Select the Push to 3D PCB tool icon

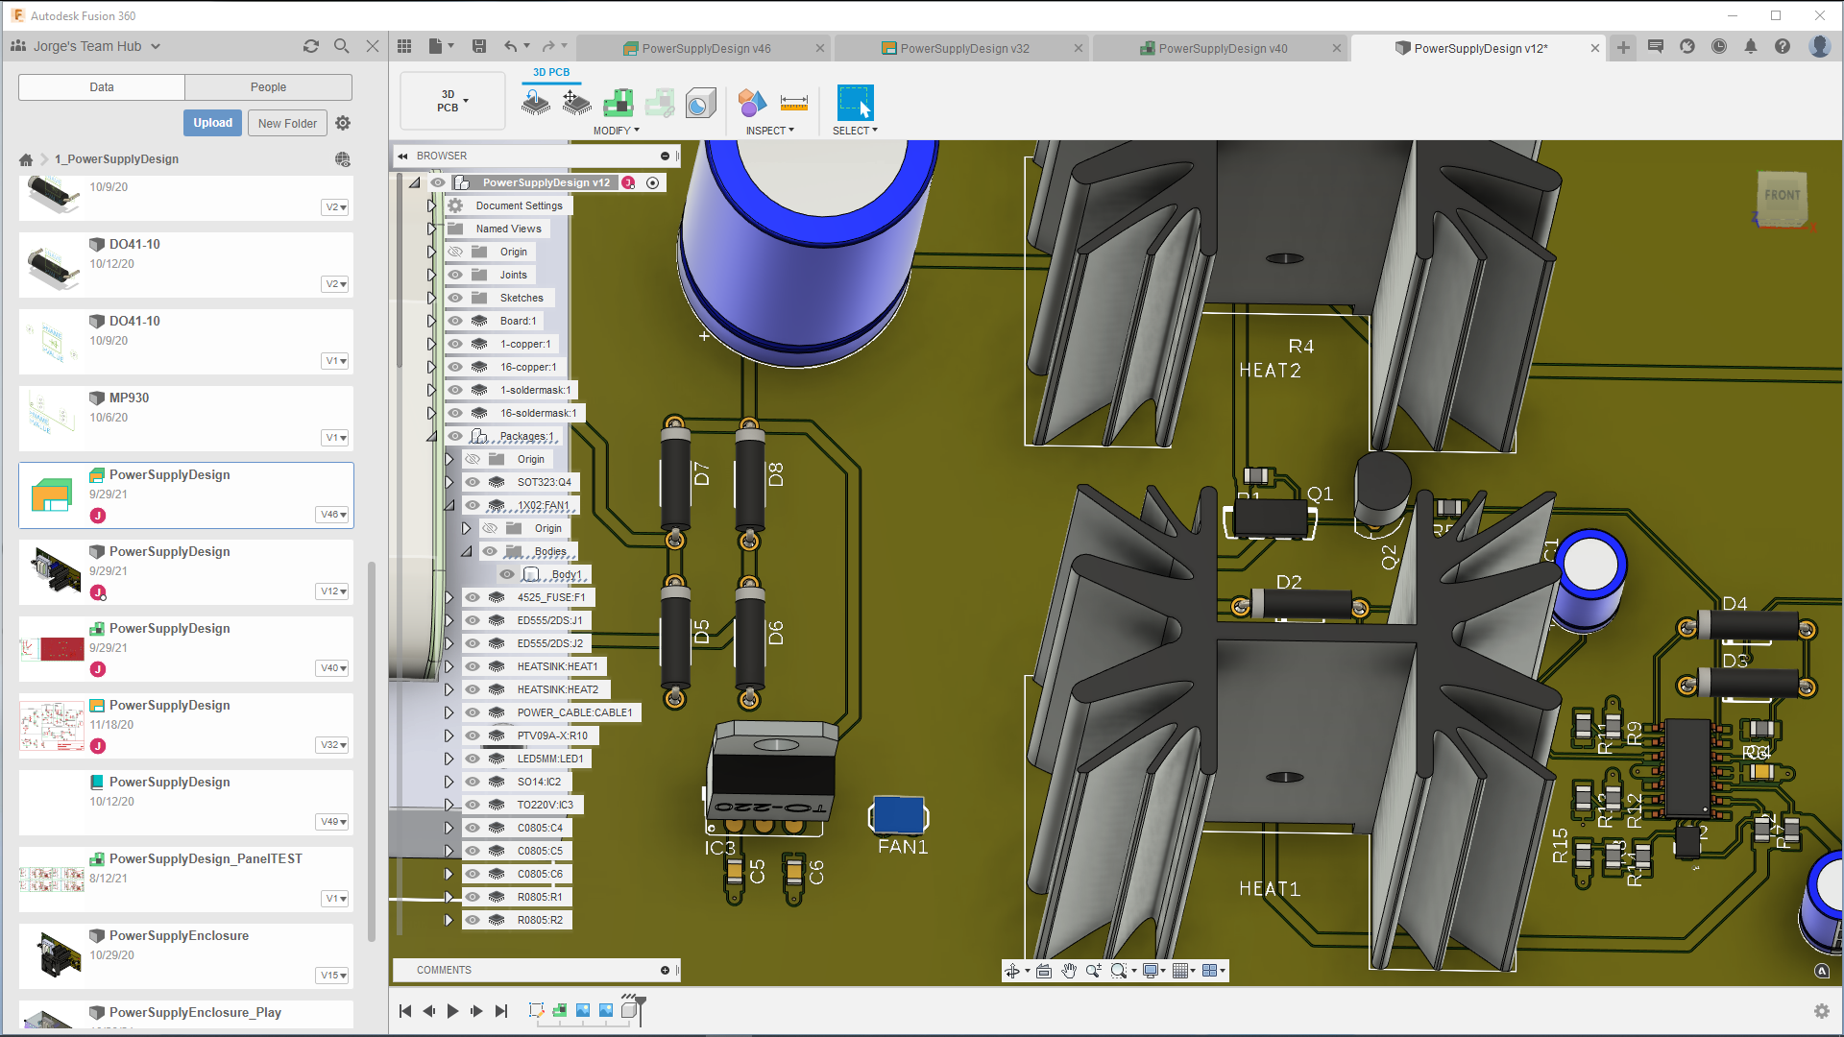(536, 102)
